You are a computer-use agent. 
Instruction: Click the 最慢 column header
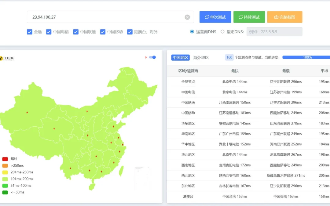[x=286, y=71]
